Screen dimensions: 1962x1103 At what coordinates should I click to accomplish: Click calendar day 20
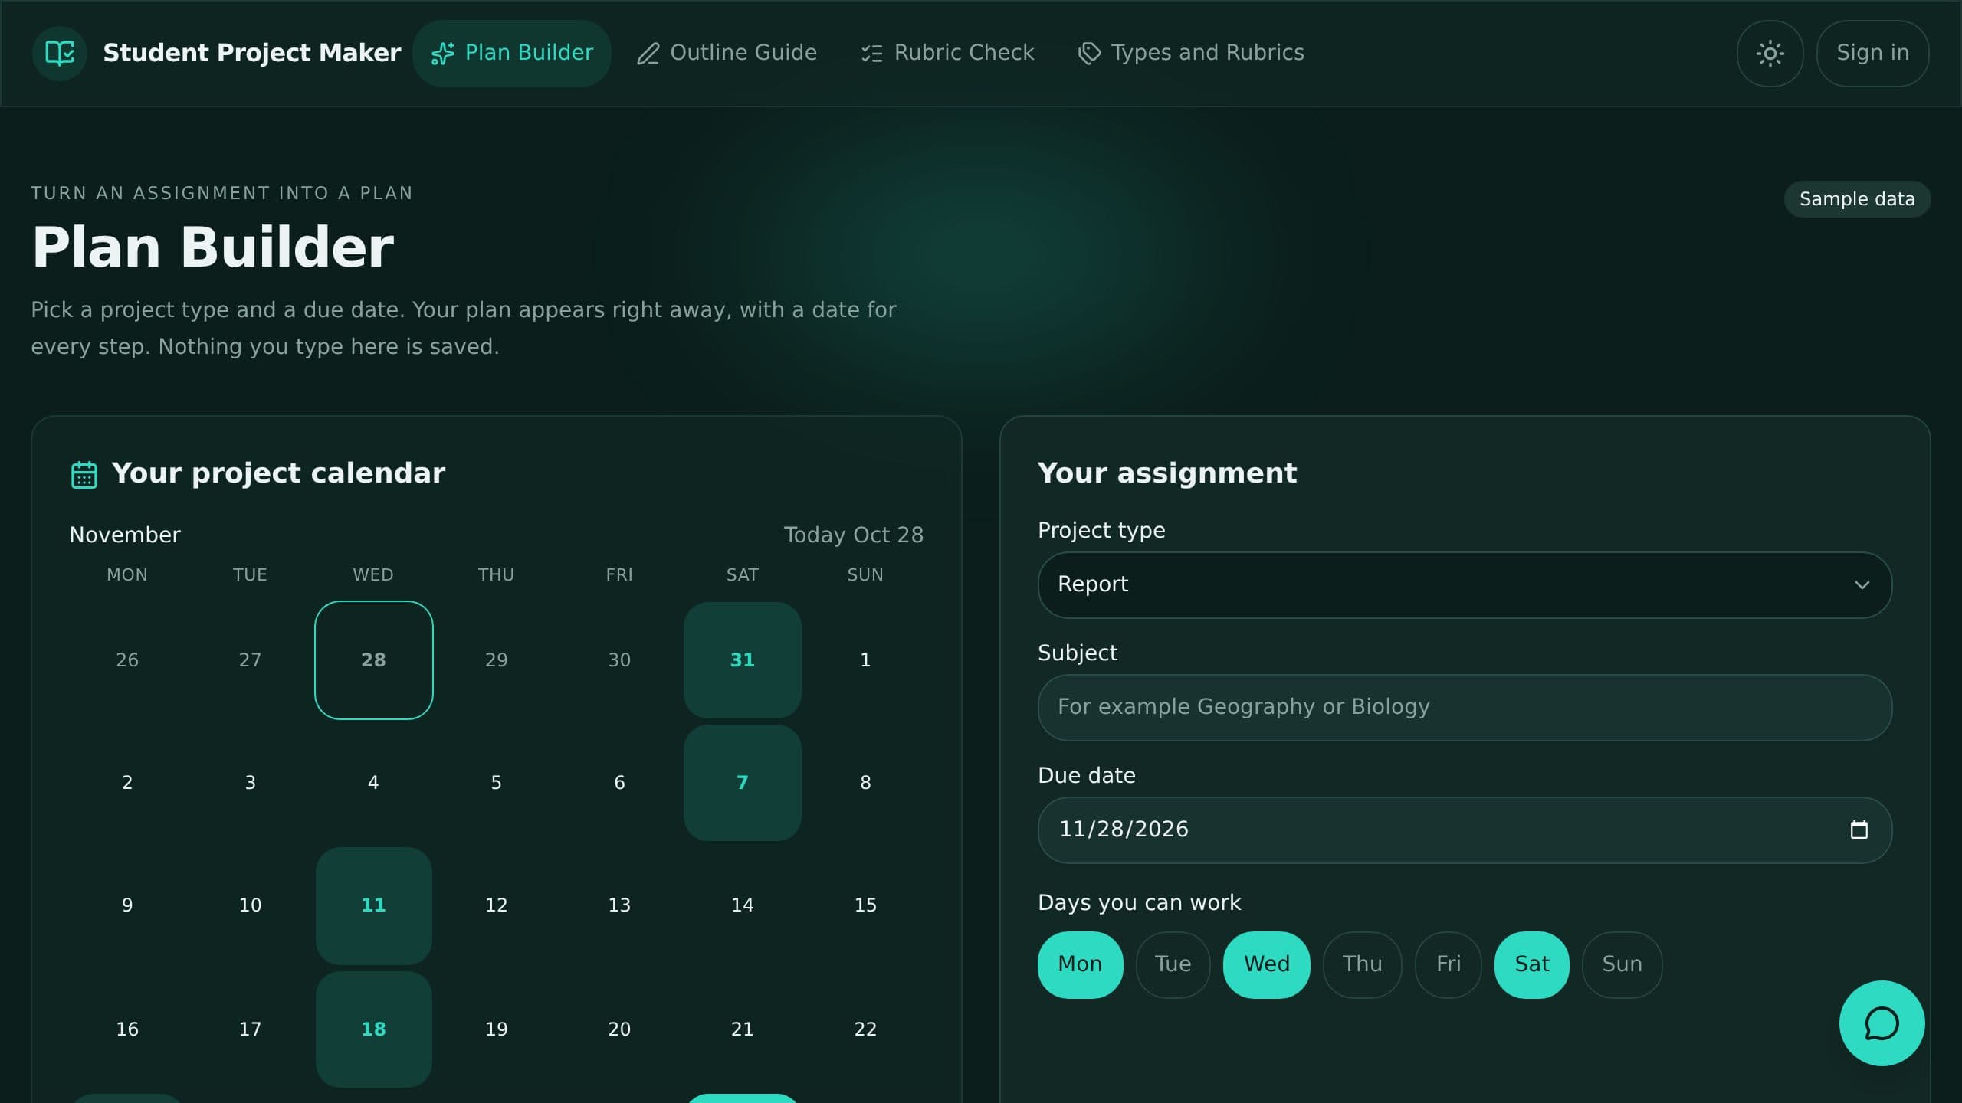pos(619,1029)
